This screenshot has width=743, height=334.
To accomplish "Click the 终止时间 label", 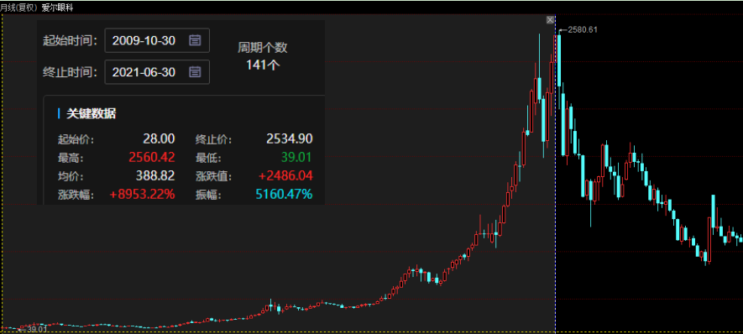I will [x=71, y=72].
